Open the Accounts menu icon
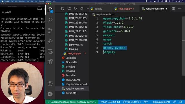The width and height of the screenshot is (185, 104). coord(50,83)
